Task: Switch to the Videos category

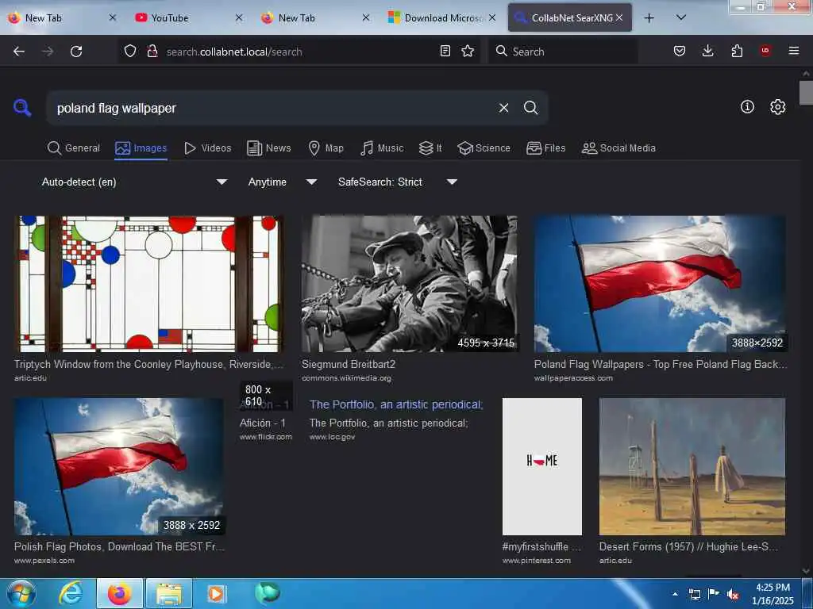Action: (208, 148)
